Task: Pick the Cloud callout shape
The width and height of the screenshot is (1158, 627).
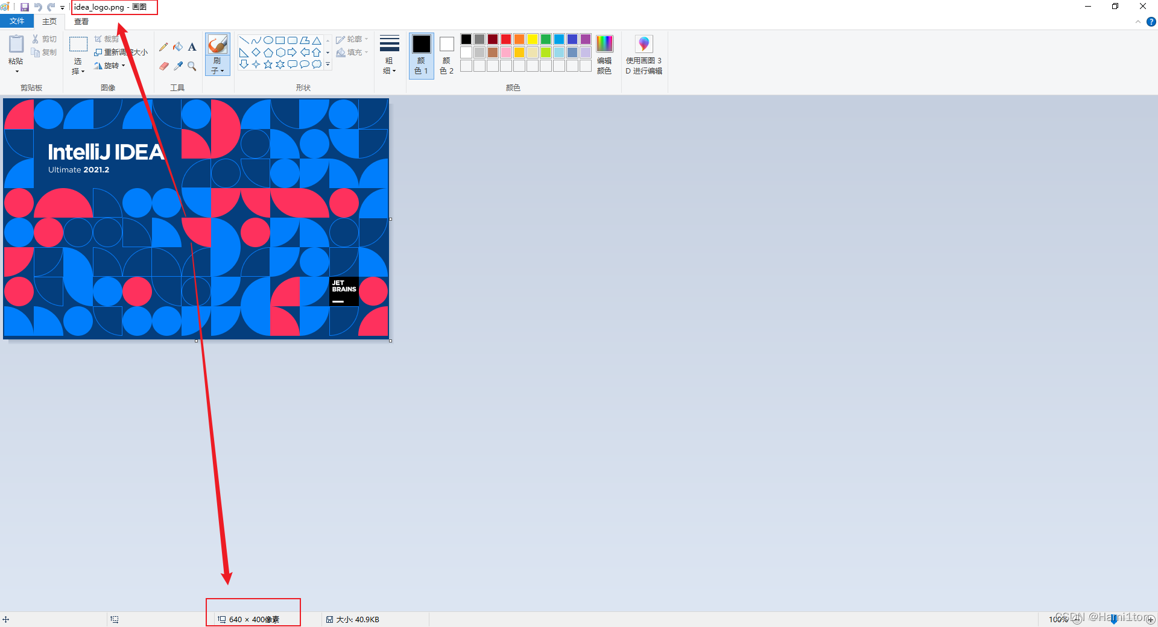Action: (x=316, y=64)
